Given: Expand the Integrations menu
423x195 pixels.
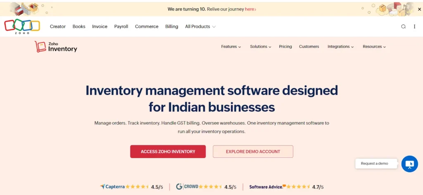Looking at the screenshot, I should [x=340, y=47].
